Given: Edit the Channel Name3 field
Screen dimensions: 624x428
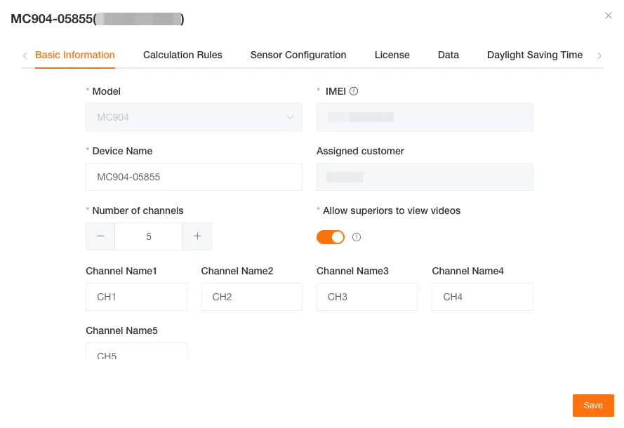Looking at the screenshot, I should pos(367,297).
